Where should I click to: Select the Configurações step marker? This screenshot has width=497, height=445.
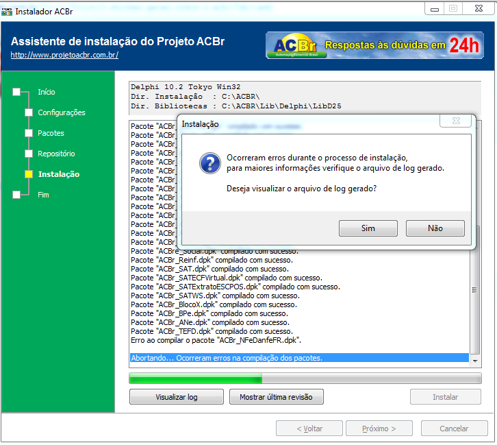click(x=29, y=112)
